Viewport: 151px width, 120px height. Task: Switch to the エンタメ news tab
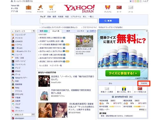click(x=80, y=31)
